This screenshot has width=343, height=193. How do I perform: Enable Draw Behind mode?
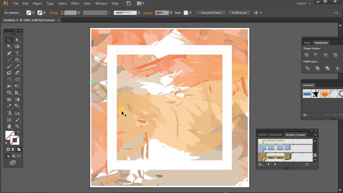coord(13,156)
